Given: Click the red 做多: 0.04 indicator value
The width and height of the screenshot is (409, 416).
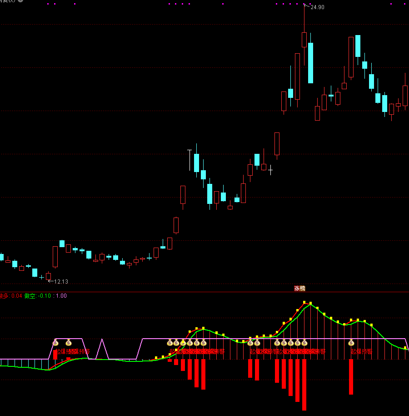Looking at the screenshot, I should click(x=10, y=296).
